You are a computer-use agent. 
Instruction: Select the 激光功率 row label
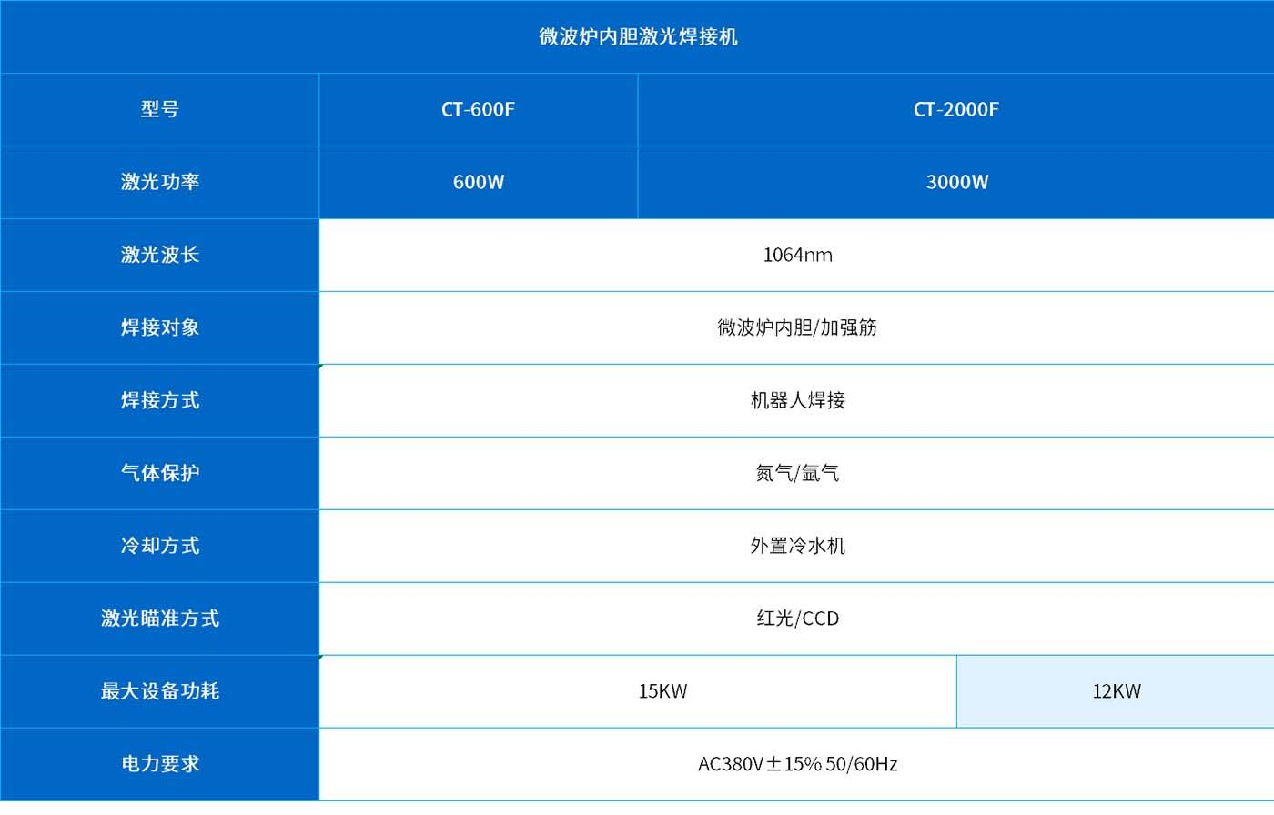159,182
